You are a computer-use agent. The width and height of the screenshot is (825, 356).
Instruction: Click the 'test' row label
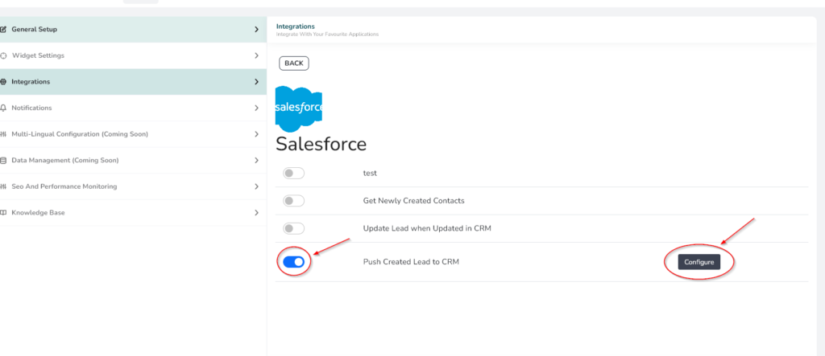click(x=370, y=174)
